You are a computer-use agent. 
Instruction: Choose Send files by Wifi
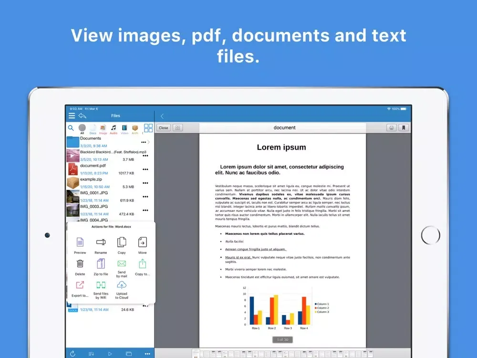click(101, 290)
